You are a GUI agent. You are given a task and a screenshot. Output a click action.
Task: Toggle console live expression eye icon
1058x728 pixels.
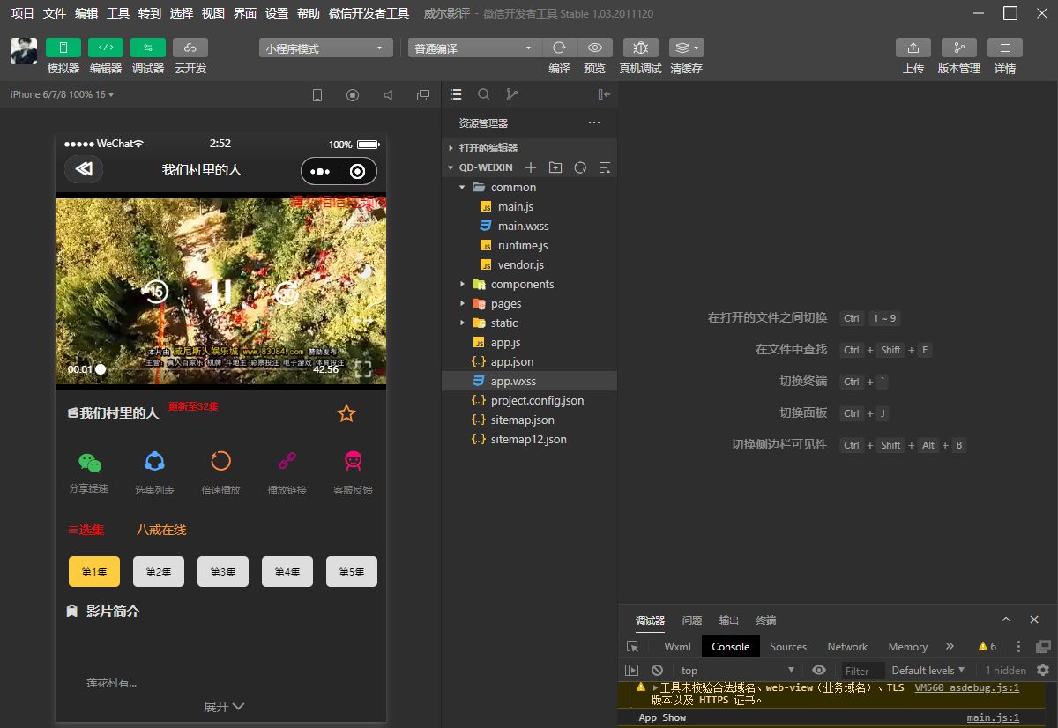point(819,670)
